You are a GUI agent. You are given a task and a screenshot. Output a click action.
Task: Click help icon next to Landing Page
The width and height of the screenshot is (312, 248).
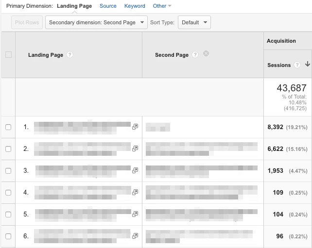click(69, 55)
